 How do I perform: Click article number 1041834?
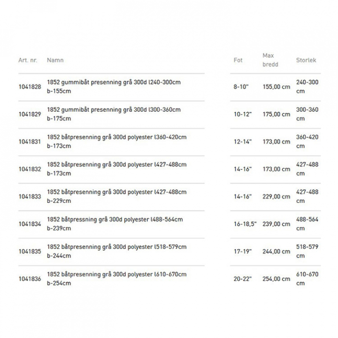30,224
